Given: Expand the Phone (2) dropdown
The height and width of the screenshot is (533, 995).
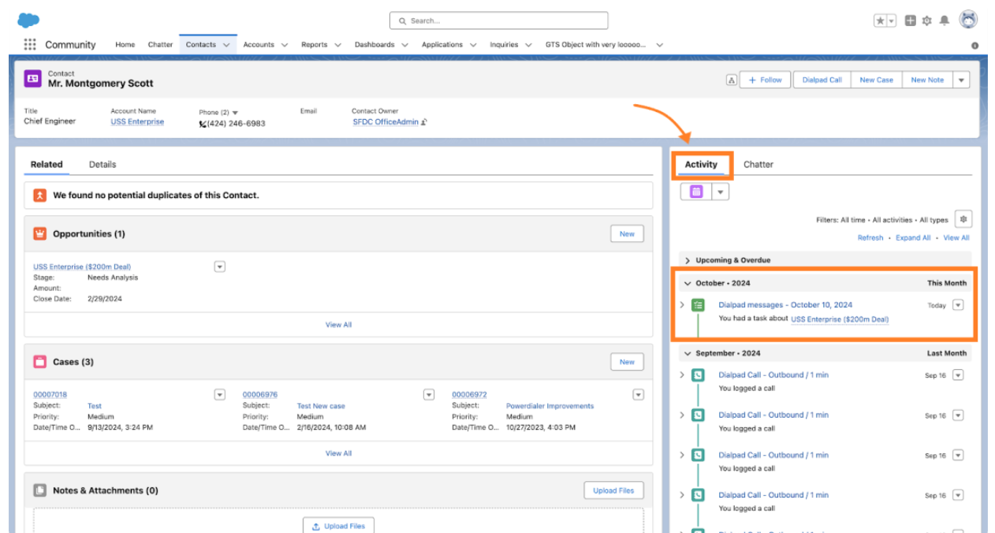Looking at the screenshot, I should coord(235,113).
